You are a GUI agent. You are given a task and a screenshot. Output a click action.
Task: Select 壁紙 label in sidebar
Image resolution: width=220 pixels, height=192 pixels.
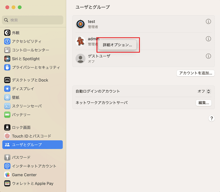point(16,98)
